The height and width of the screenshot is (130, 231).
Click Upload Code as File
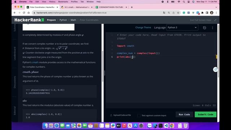click(121, 115)
